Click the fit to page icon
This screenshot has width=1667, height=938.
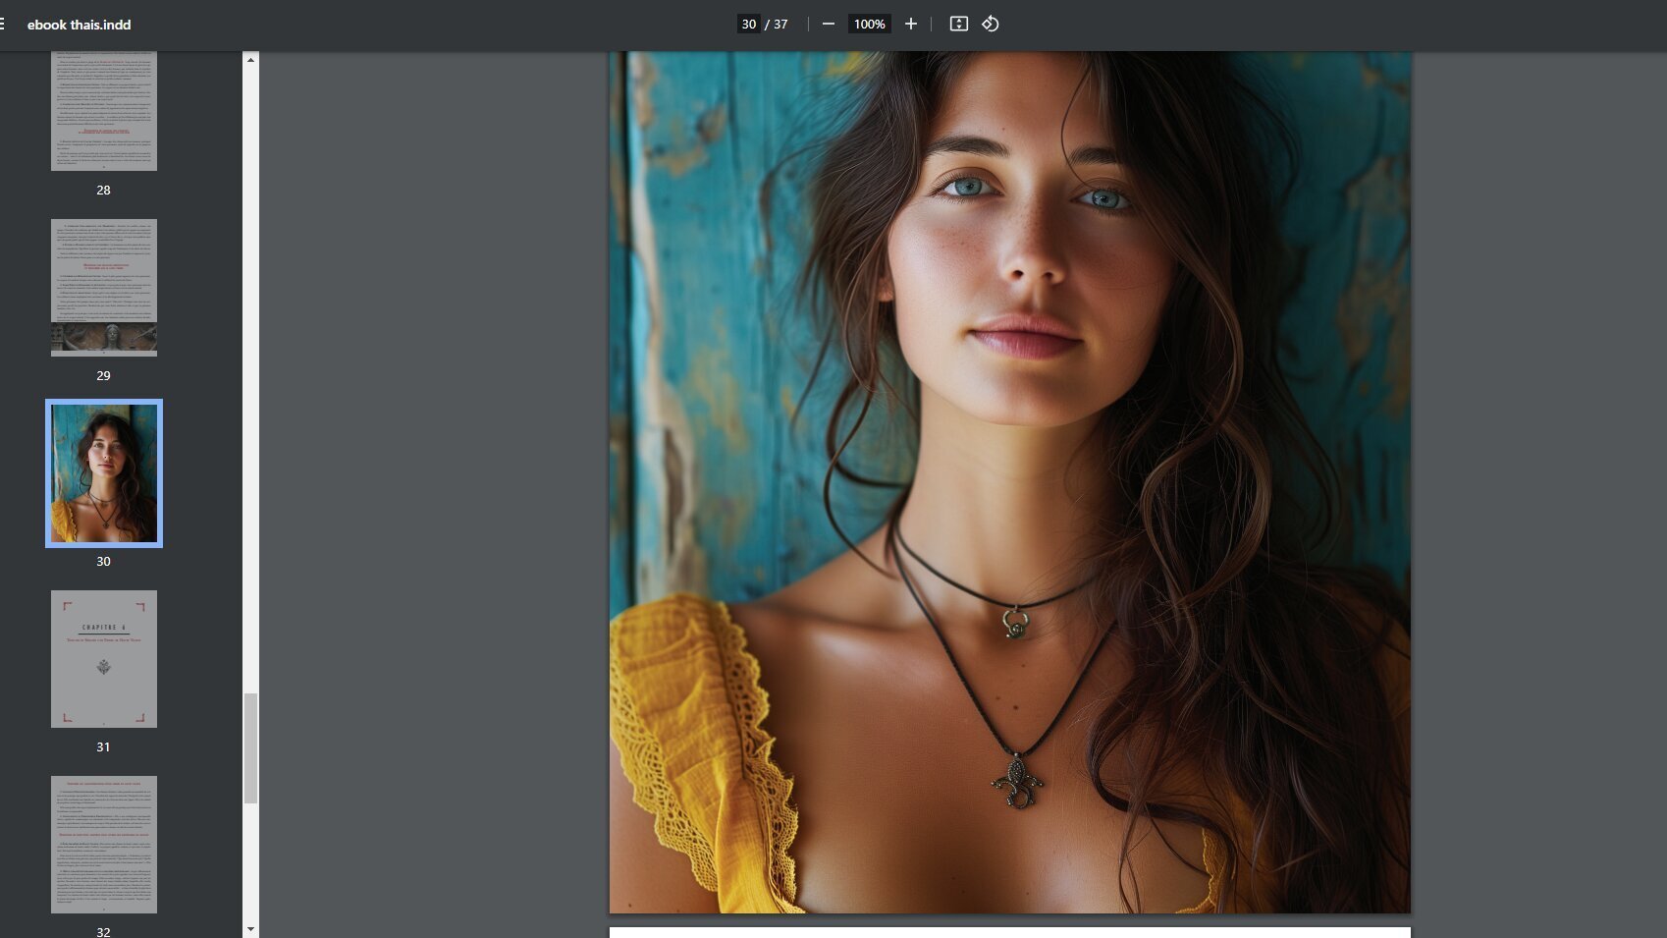(959, 25)
